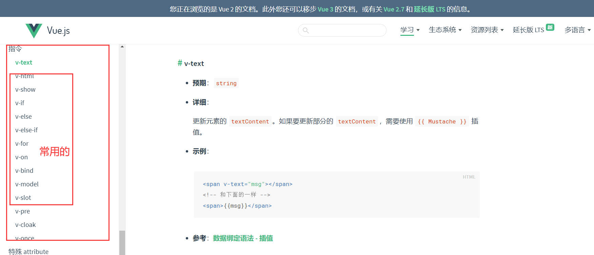This screenshot has width=594, height=255.
Task: Open v-pre sidebar entry
Action: [x=22, y=211]
